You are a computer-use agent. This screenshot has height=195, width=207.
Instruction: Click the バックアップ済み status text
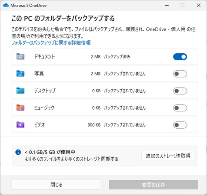[x=117, y=57]
